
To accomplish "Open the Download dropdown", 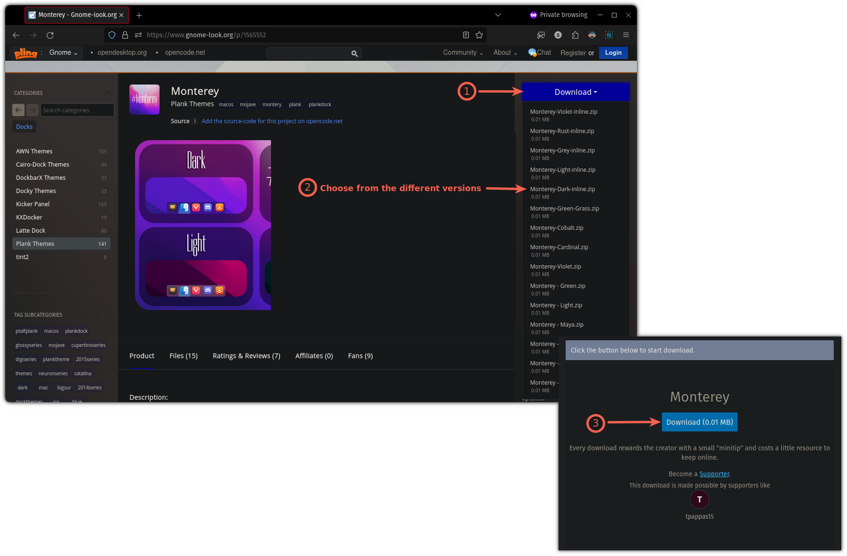I will click(575, 92).
